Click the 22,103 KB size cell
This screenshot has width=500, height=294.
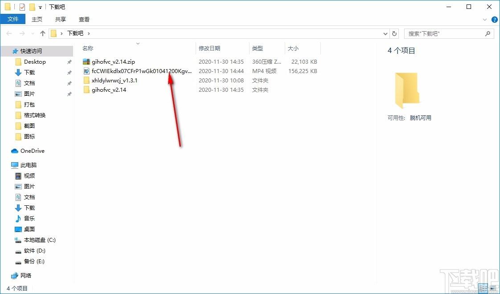[x=304, y=62]
